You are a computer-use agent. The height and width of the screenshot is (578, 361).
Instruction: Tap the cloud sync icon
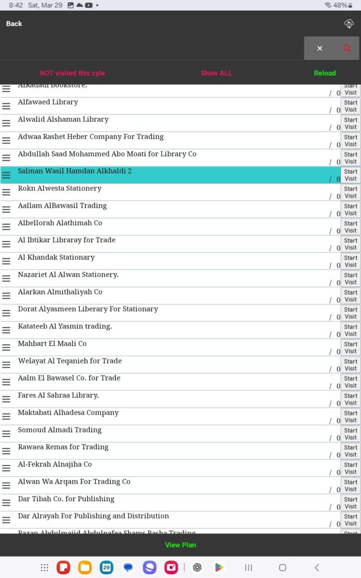[349, 24]
